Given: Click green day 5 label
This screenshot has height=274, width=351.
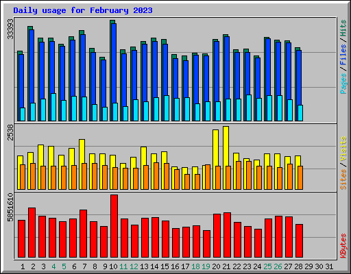Looking at the screenshot, I should click(64, 266).
